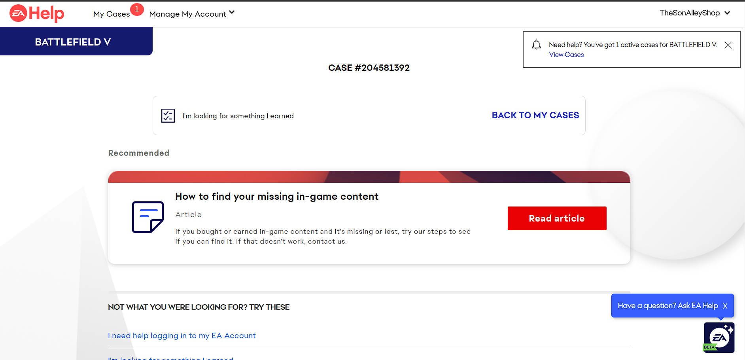Viewport: 745px width, 360px height.
Task: Go BACK TO MY CASES
Action: (535, 115)
